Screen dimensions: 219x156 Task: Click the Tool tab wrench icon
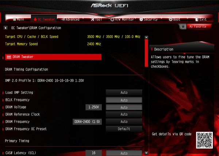pyautogui.click(x=92, y=19)
